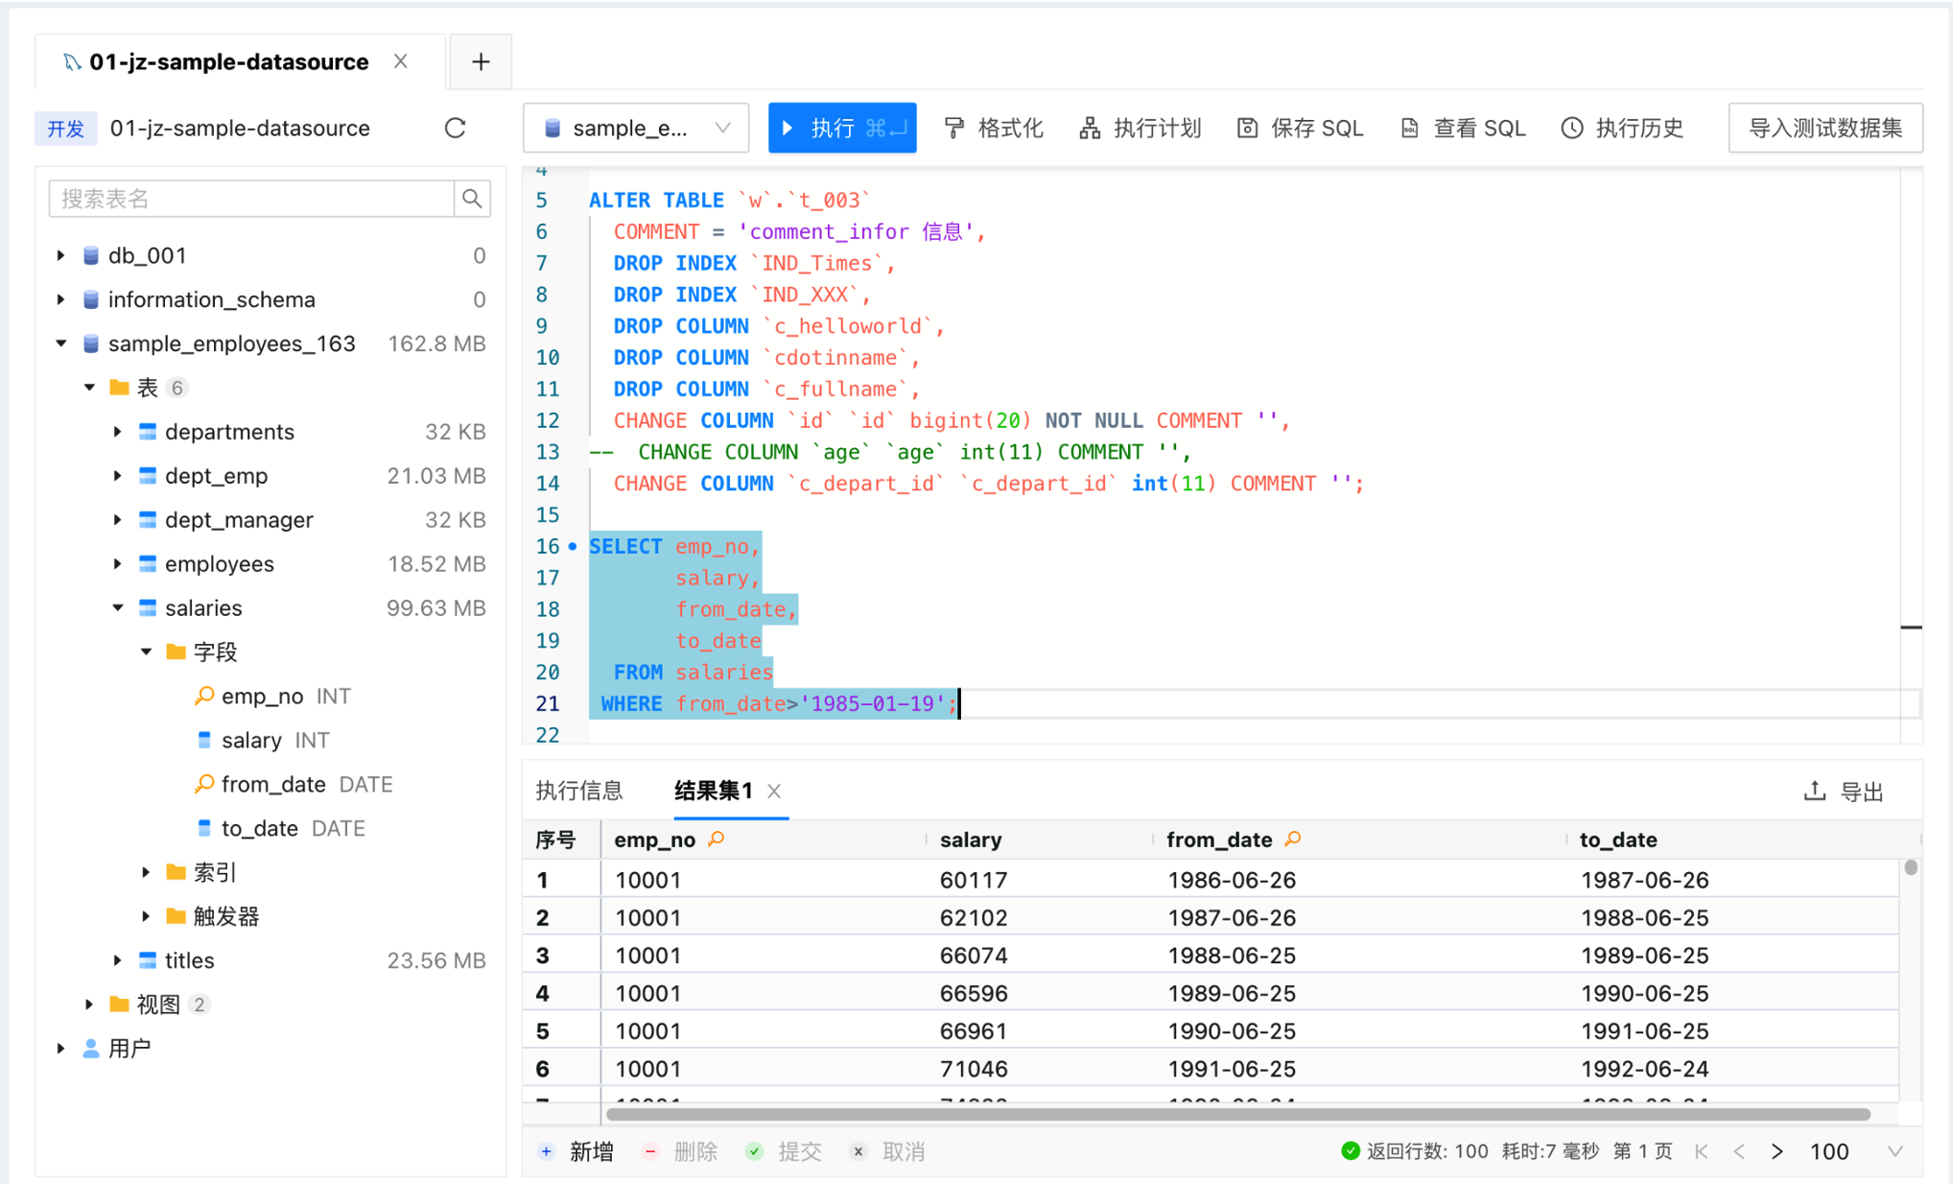This screenshot has width=1953, height=1184.
Task: Select the 格式化 format SQL icon
Action: click(x=954, y=128)
